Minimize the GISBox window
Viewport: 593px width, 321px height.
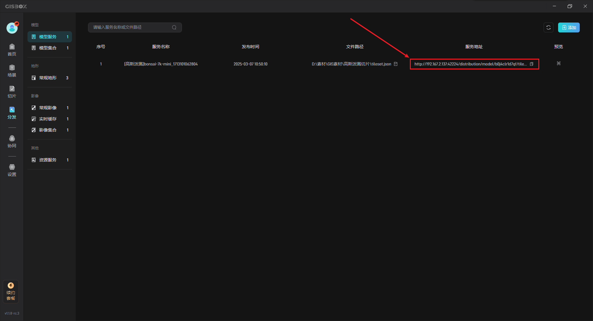(554, 6)
